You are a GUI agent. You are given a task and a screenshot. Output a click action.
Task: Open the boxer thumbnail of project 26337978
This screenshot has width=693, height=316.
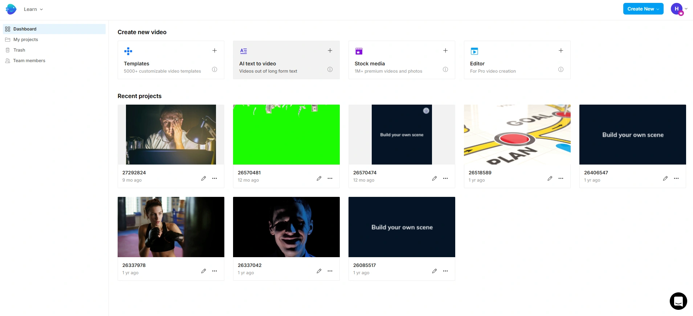[171, 227]
